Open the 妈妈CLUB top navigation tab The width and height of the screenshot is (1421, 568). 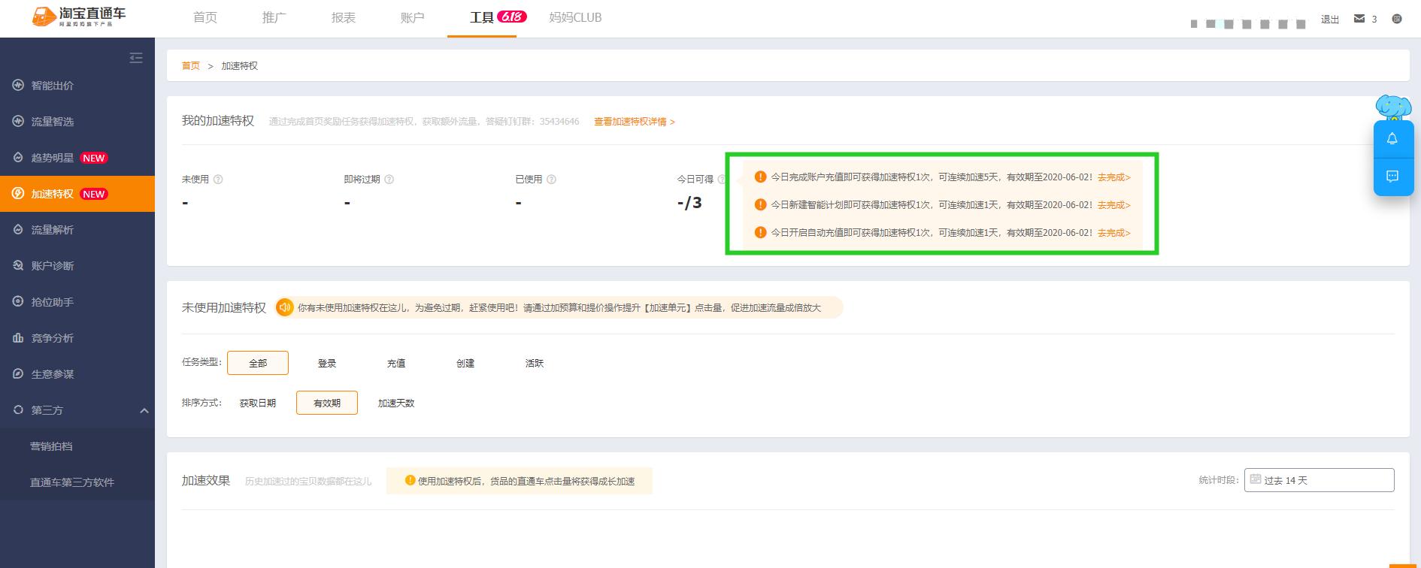pyautogui.click(x=575, y=17)
